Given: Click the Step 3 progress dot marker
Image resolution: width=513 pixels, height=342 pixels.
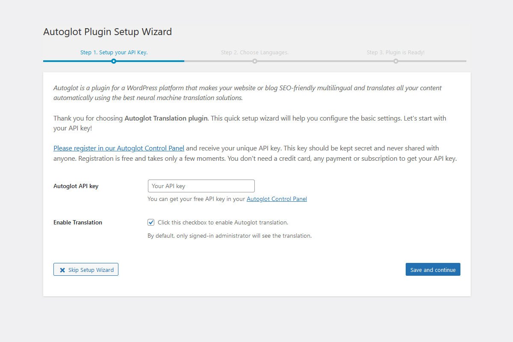Looking at the screenshot, I should coord(396,61).
